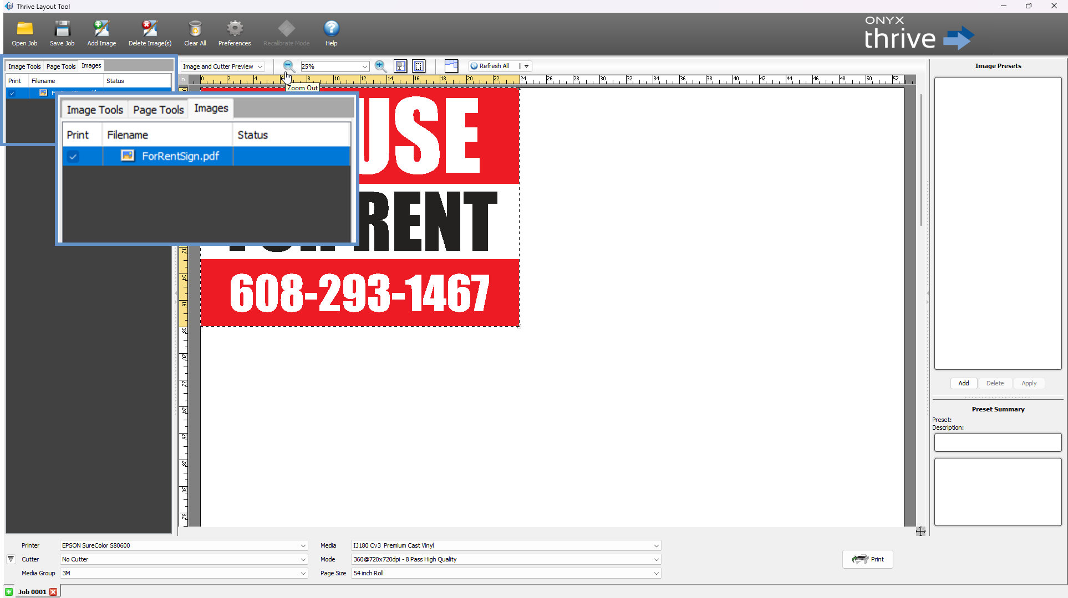Expand the zoom percentage dropdown

364,66
